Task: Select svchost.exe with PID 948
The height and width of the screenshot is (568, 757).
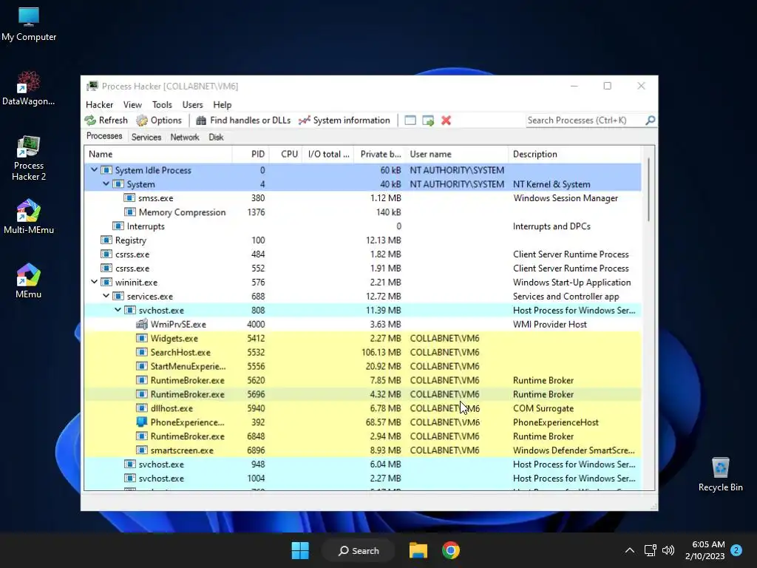Action: point(363,464)
